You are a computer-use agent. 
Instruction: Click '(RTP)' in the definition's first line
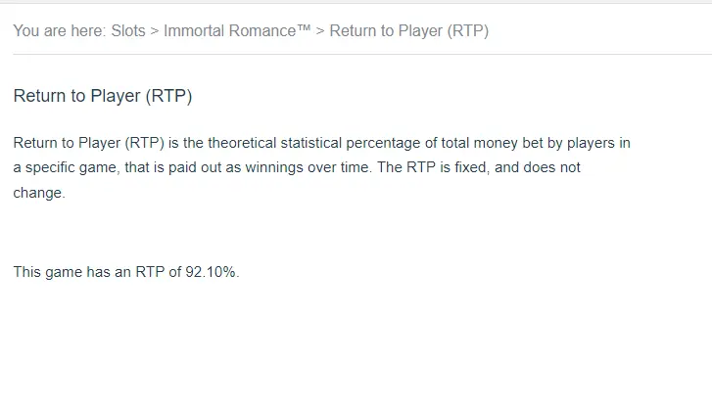(x=144, y=143)
